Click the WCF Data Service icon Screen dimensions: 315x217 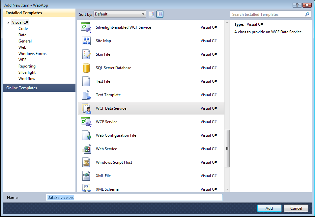point(86,108)
